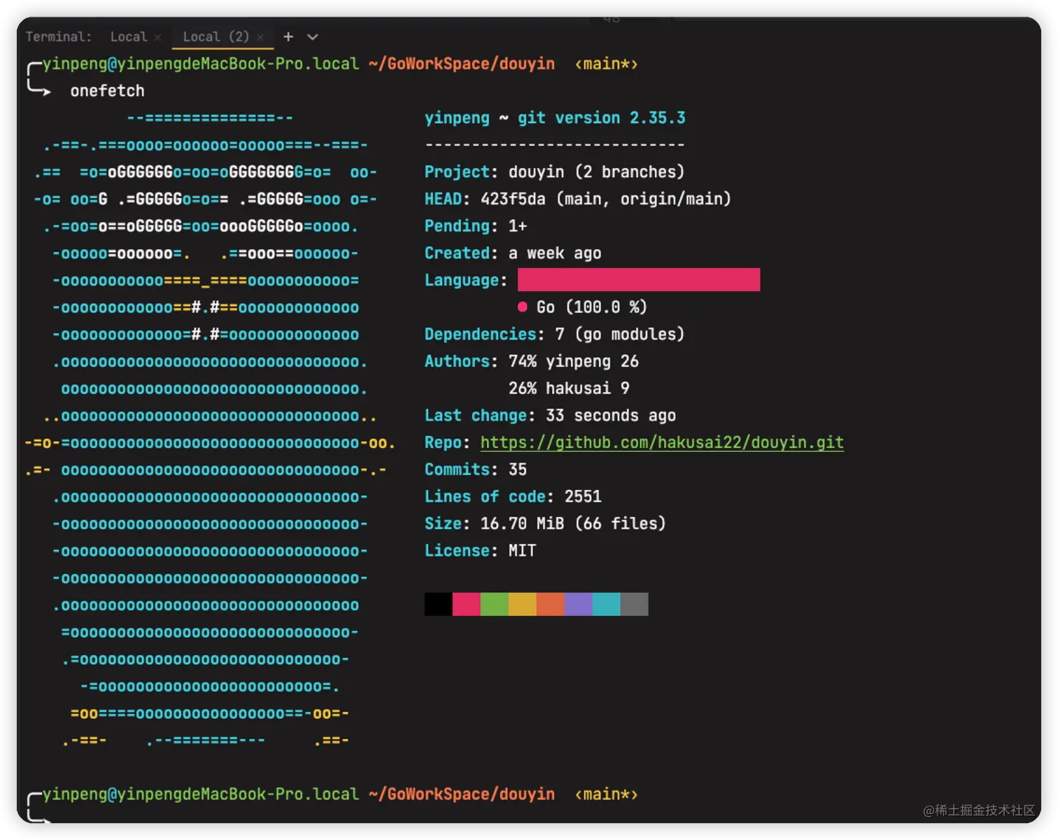This screenshot has height=840, width=1058.
Task: Close the Local terminal tab
Action: tap(158, 37)
